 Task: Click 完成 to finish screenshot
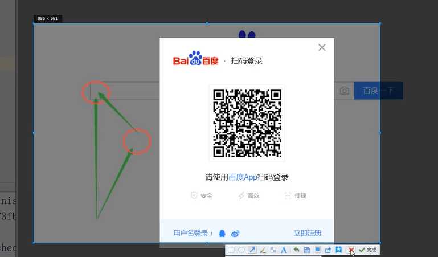click(368, 250)
